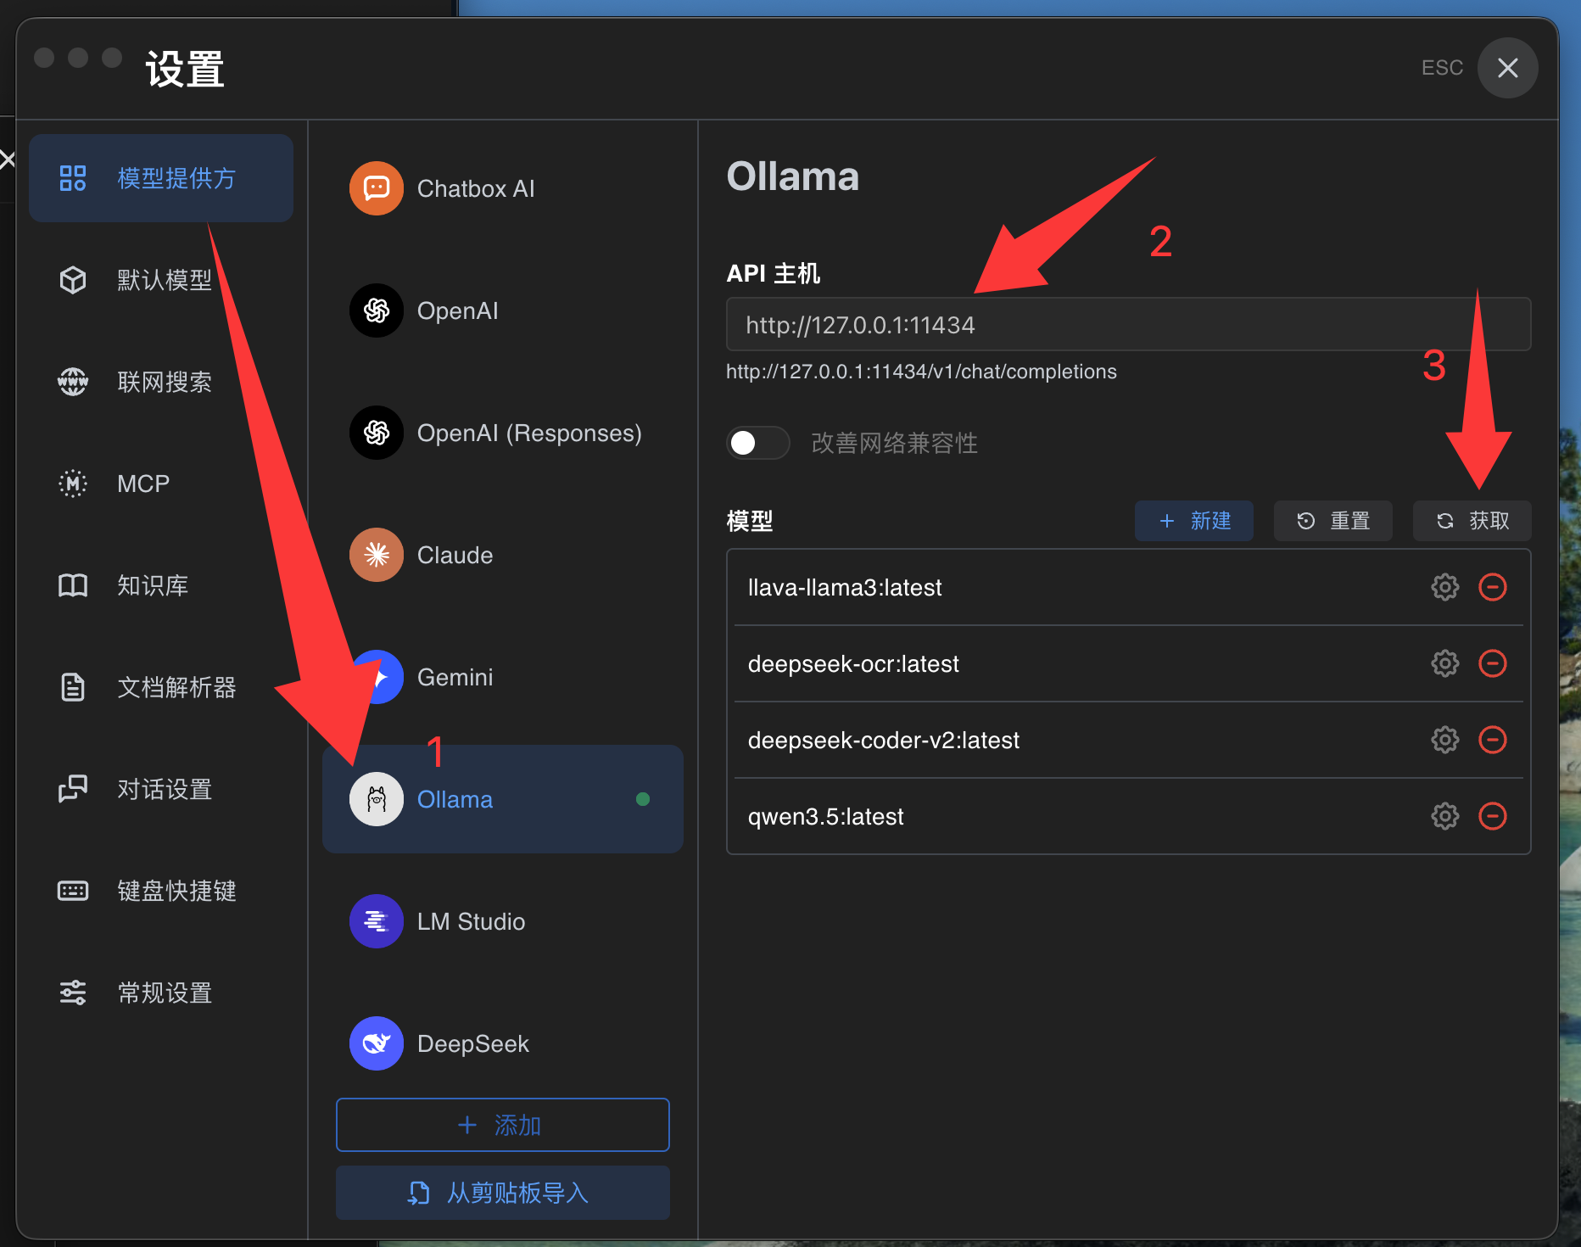Select the Ollama provider row
The height and width of the screenshot is (1247, 1581).
503,799
